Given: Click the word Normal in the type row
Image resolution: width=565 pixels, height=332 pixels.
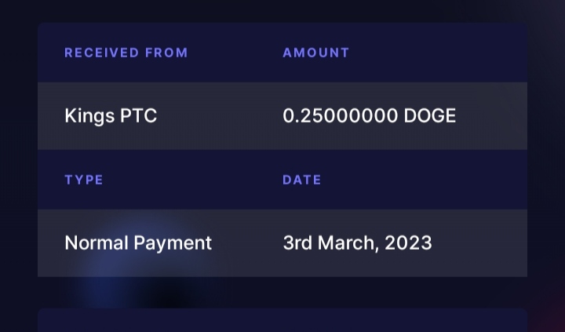Looking at the screenshot, I should click(97, 243).
